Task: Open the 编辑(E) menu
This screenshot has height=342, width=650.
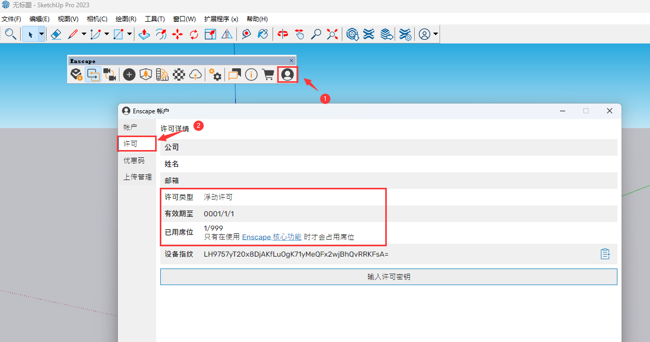Action: [39, 19]
